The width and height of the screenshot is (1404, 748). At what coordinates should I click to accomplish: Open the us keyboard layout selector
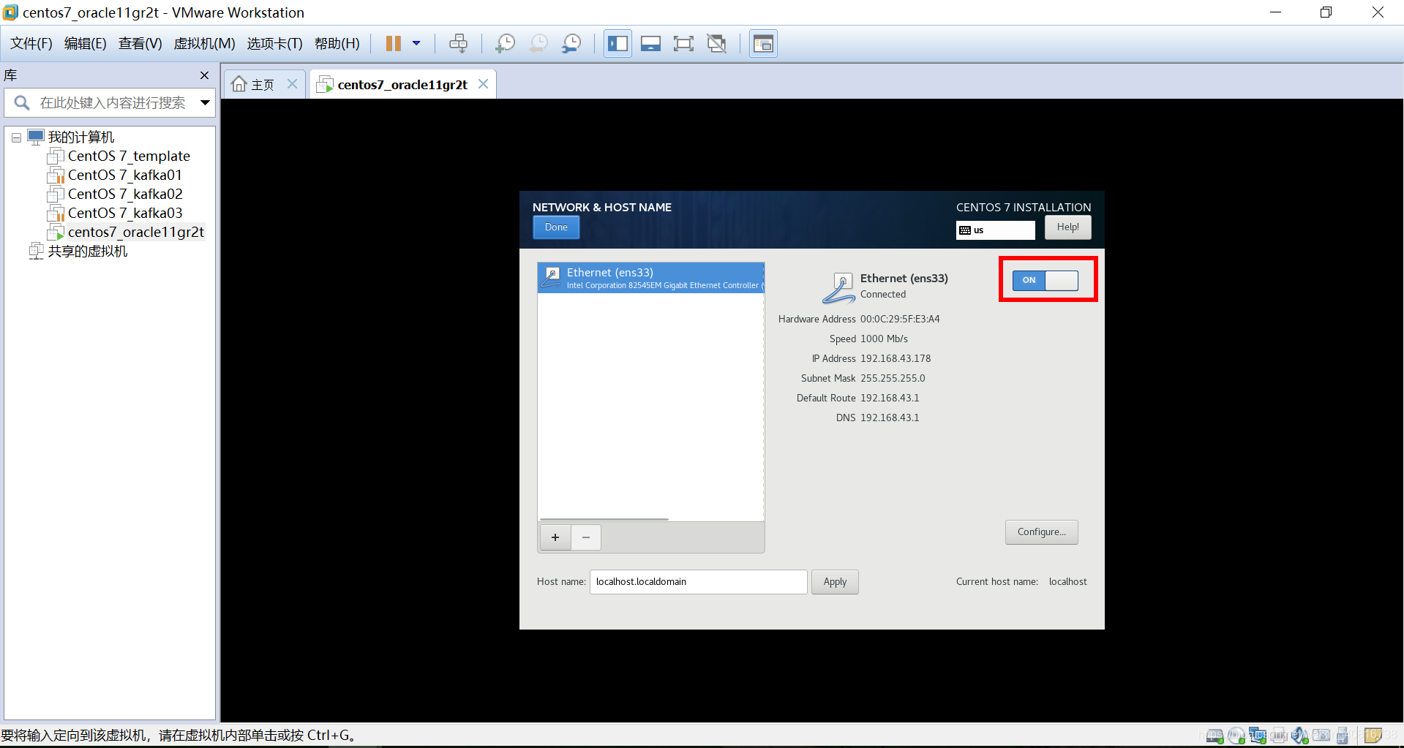click(x=995, y=230)
